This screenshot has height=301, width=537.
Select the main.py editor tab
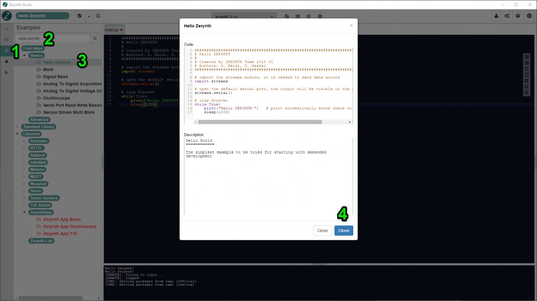(112, 30)
